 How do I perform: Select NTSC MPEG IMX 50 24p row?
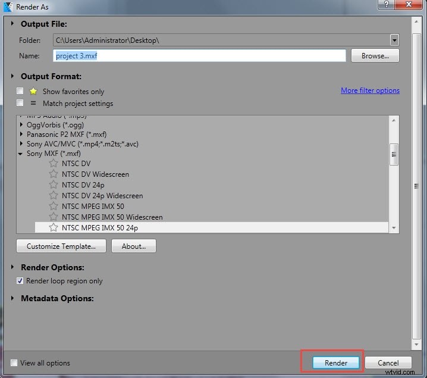(x=212, y=227)
